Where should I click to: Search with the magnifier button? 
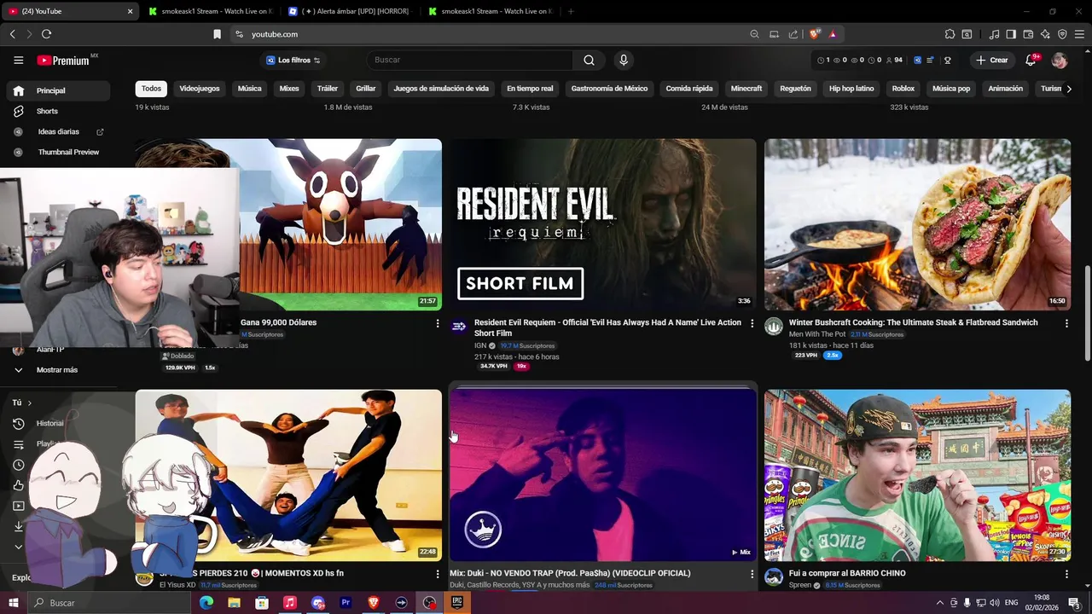click(589, 60)
